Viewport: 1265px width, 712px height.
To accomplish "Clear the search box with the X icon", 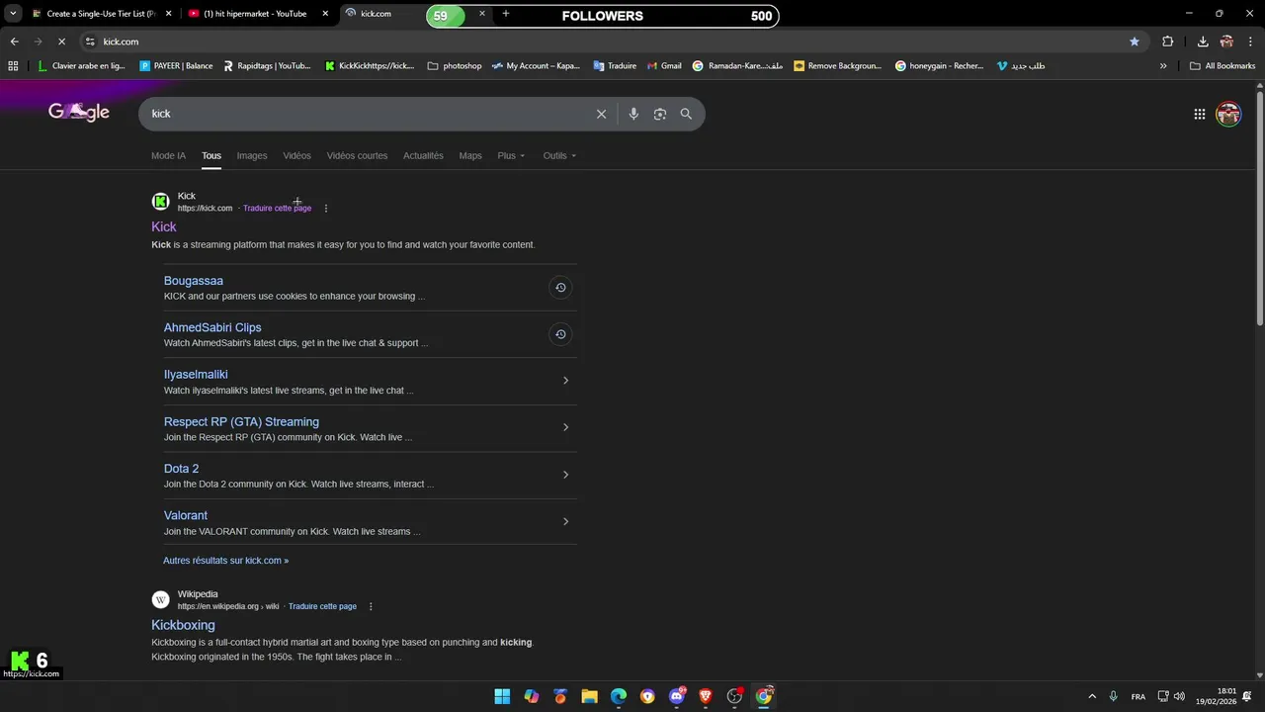I will pos(601,114).
